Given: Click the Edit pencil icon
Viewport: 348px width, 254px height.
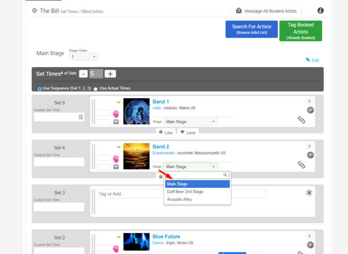Looking at the screenshot, I should pyautogui.click(x=308, y=59).
